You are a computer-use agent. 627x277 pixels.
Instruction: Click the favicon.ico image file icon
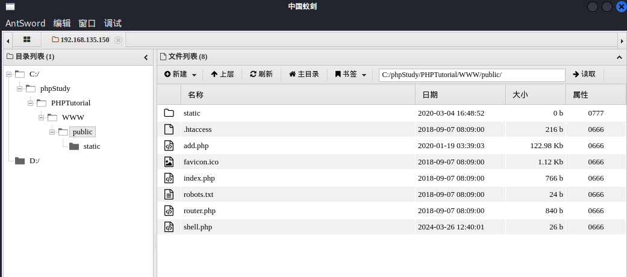point(169,162)
